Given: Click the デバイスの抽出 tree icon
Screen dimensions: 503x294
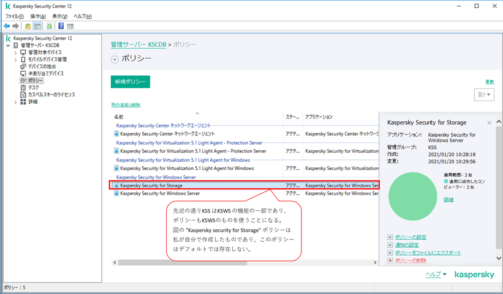Looking at the screenshot, I should (23, 66).
